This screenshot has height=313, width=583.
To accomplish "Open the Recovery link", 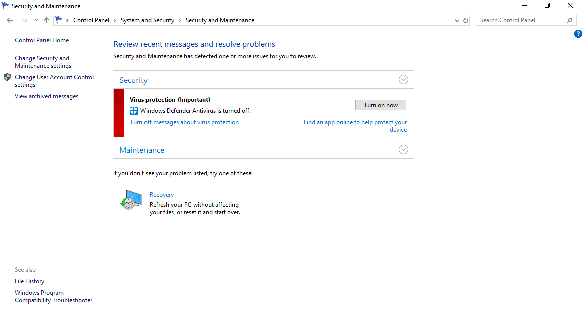I will coord(162,195).
